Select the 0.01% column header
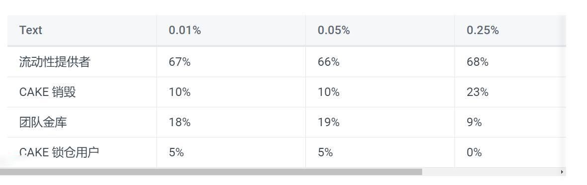Image resolution: width=587 pixels, height=185 pixels. pos(185,30)
